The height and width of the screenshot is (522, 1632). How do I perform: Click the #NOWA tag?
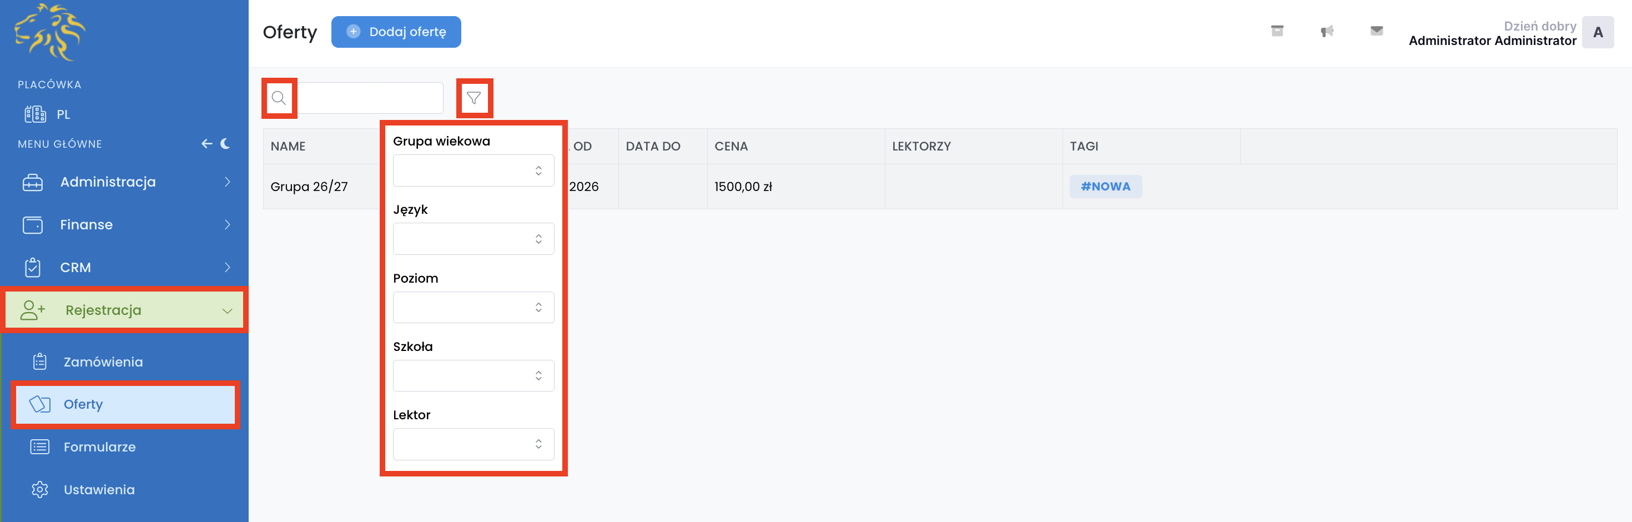click(1106, 187)
